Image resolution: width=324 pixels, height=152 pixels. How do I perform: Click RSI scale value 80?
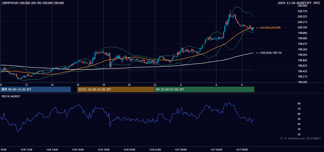[x=299, y=104]
